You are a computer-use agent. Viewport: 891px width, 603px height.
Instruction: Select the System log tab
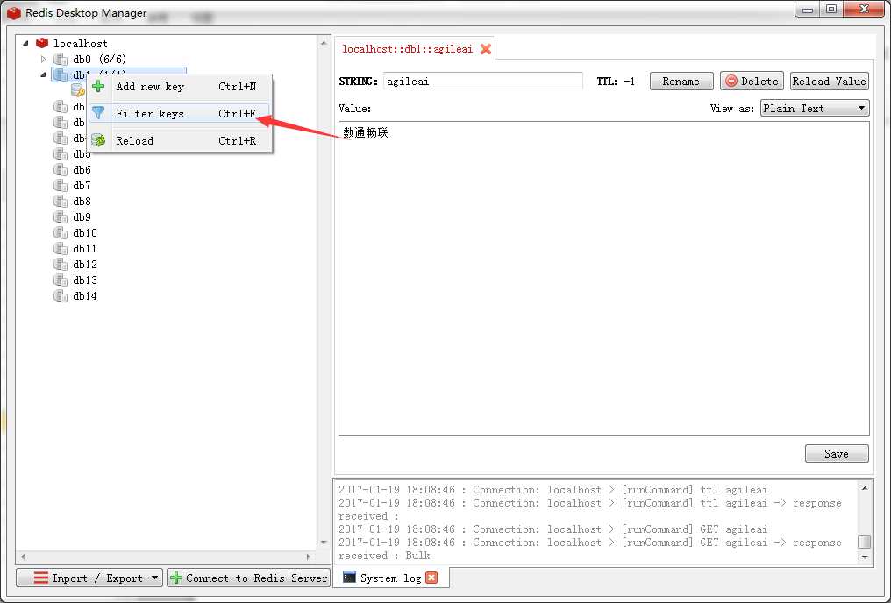(391, 578)
